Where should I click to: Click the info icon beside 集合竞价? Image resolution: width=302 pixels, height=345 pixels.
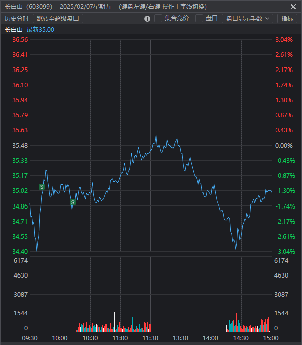(147, 19)
